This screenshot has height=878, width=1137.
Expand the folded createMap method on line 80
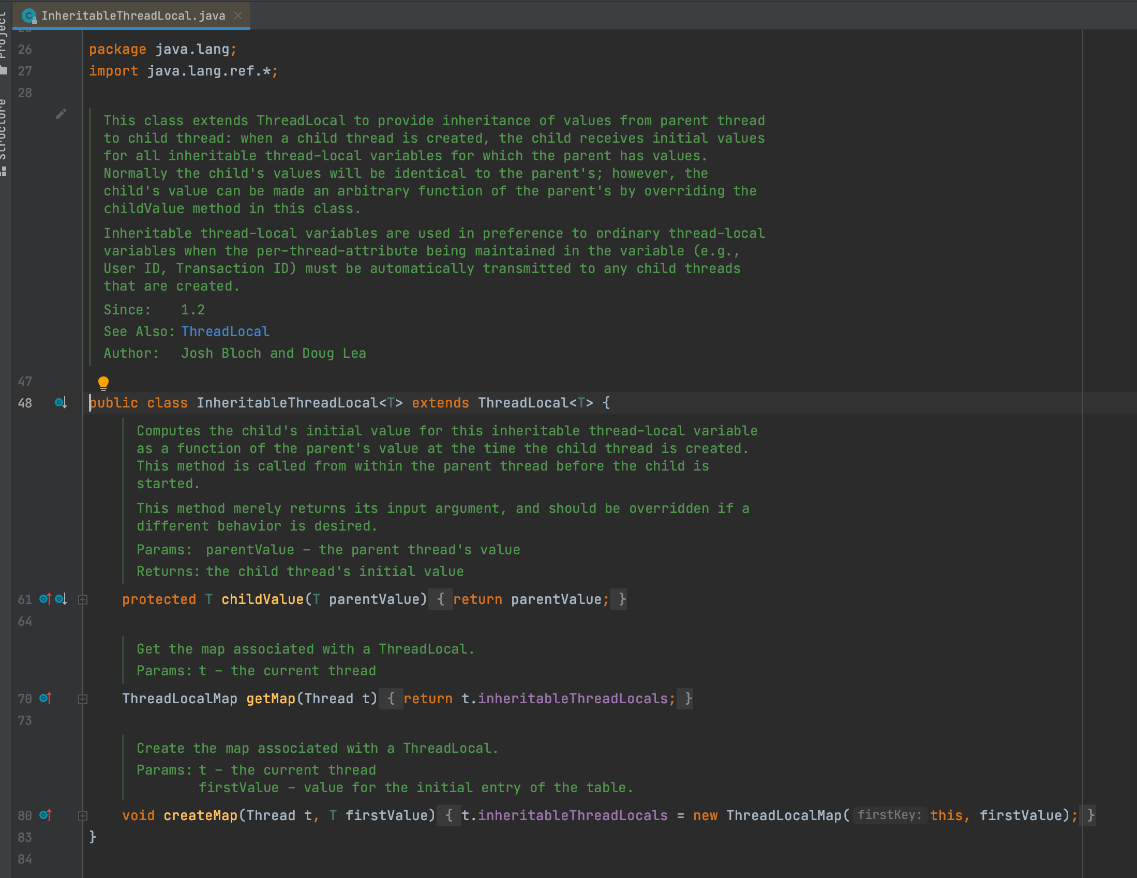pos(83,815)
